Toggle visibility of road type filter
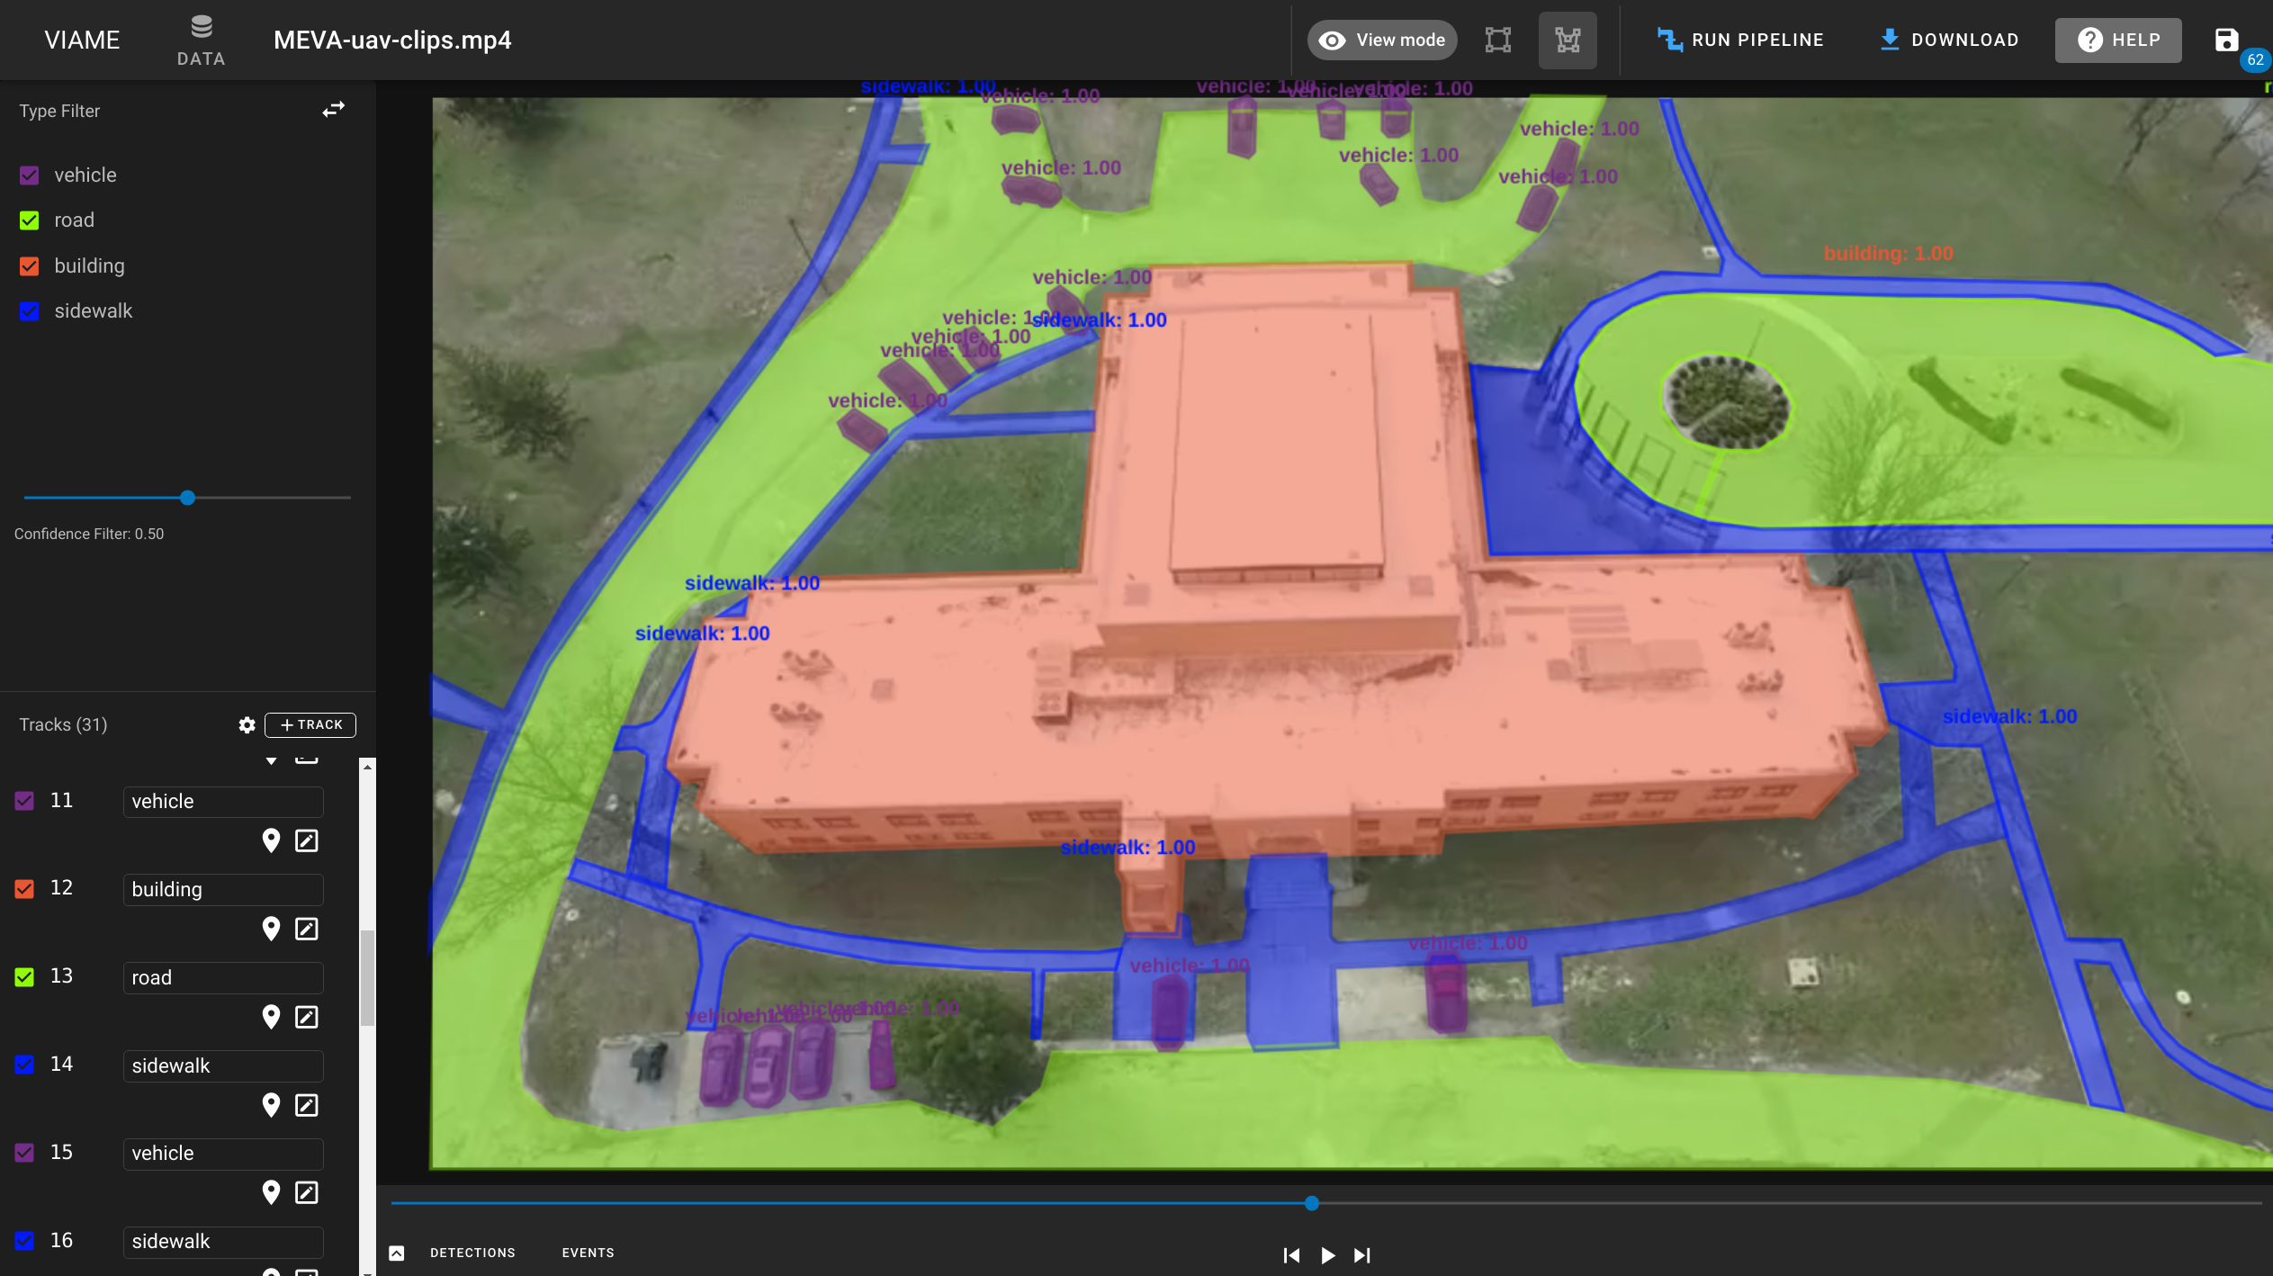 coord(30,219)
